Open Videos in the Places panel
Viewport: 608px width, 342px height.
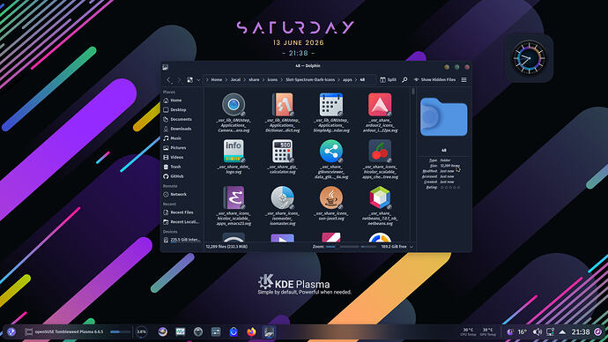pyautogui.click(x=182, y=158)
